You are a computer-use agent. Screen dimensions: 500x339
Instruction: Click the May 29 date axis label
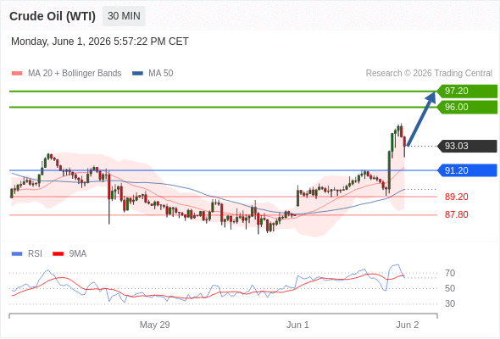click(x=154, y=325)
